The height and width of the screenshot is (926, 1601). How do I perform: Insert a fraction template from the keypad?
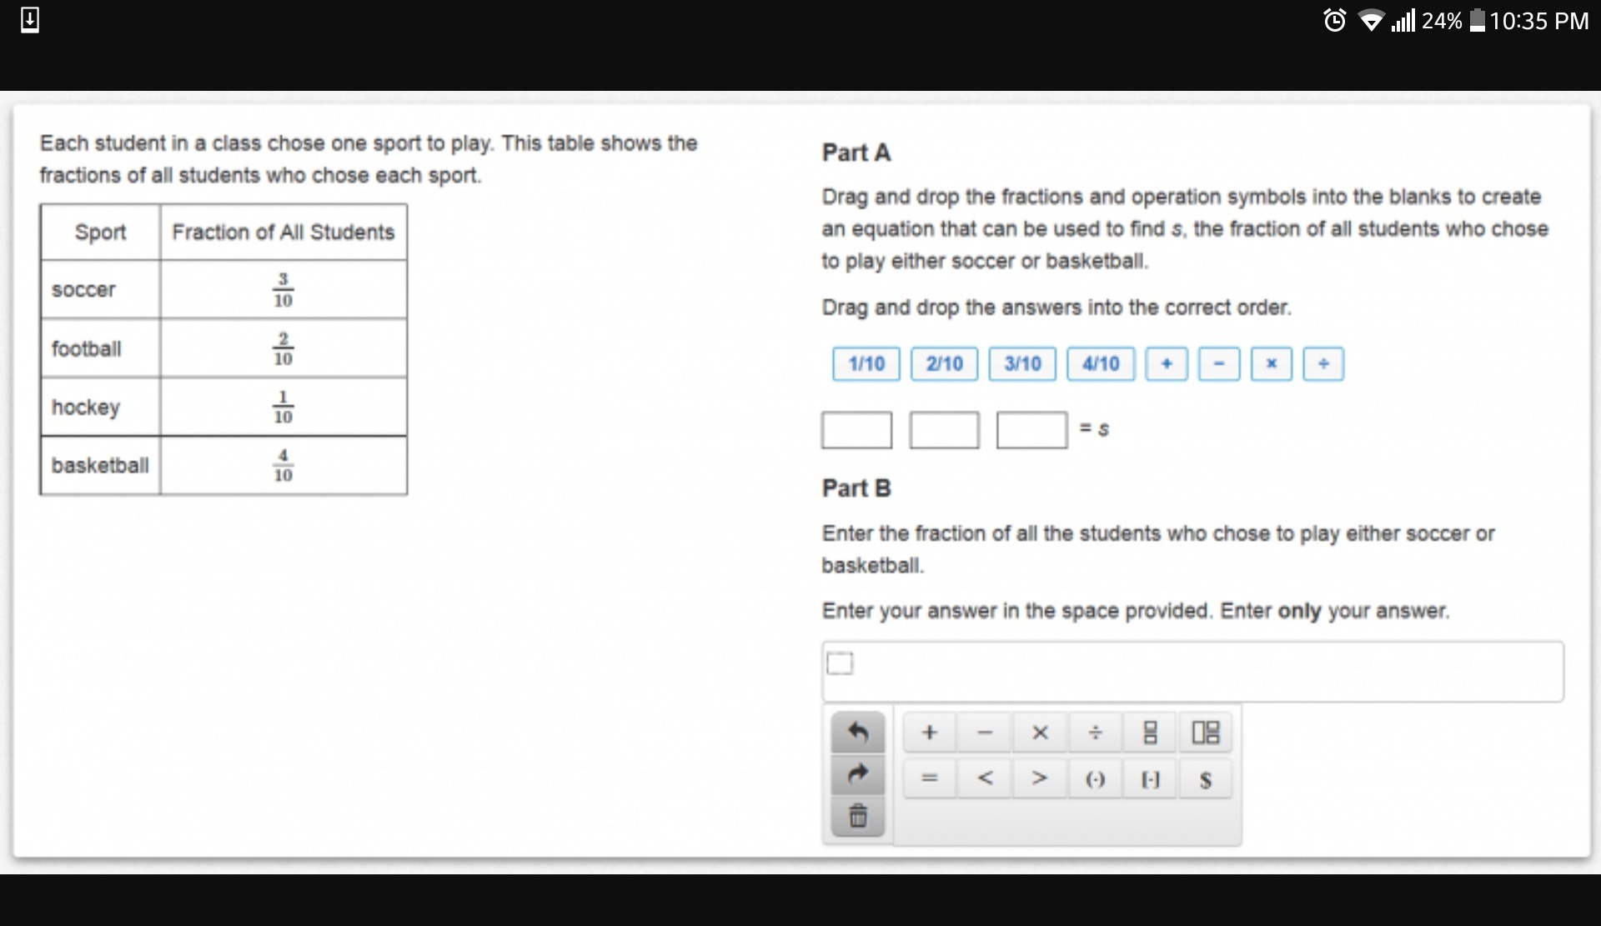tap(1150, 733)
